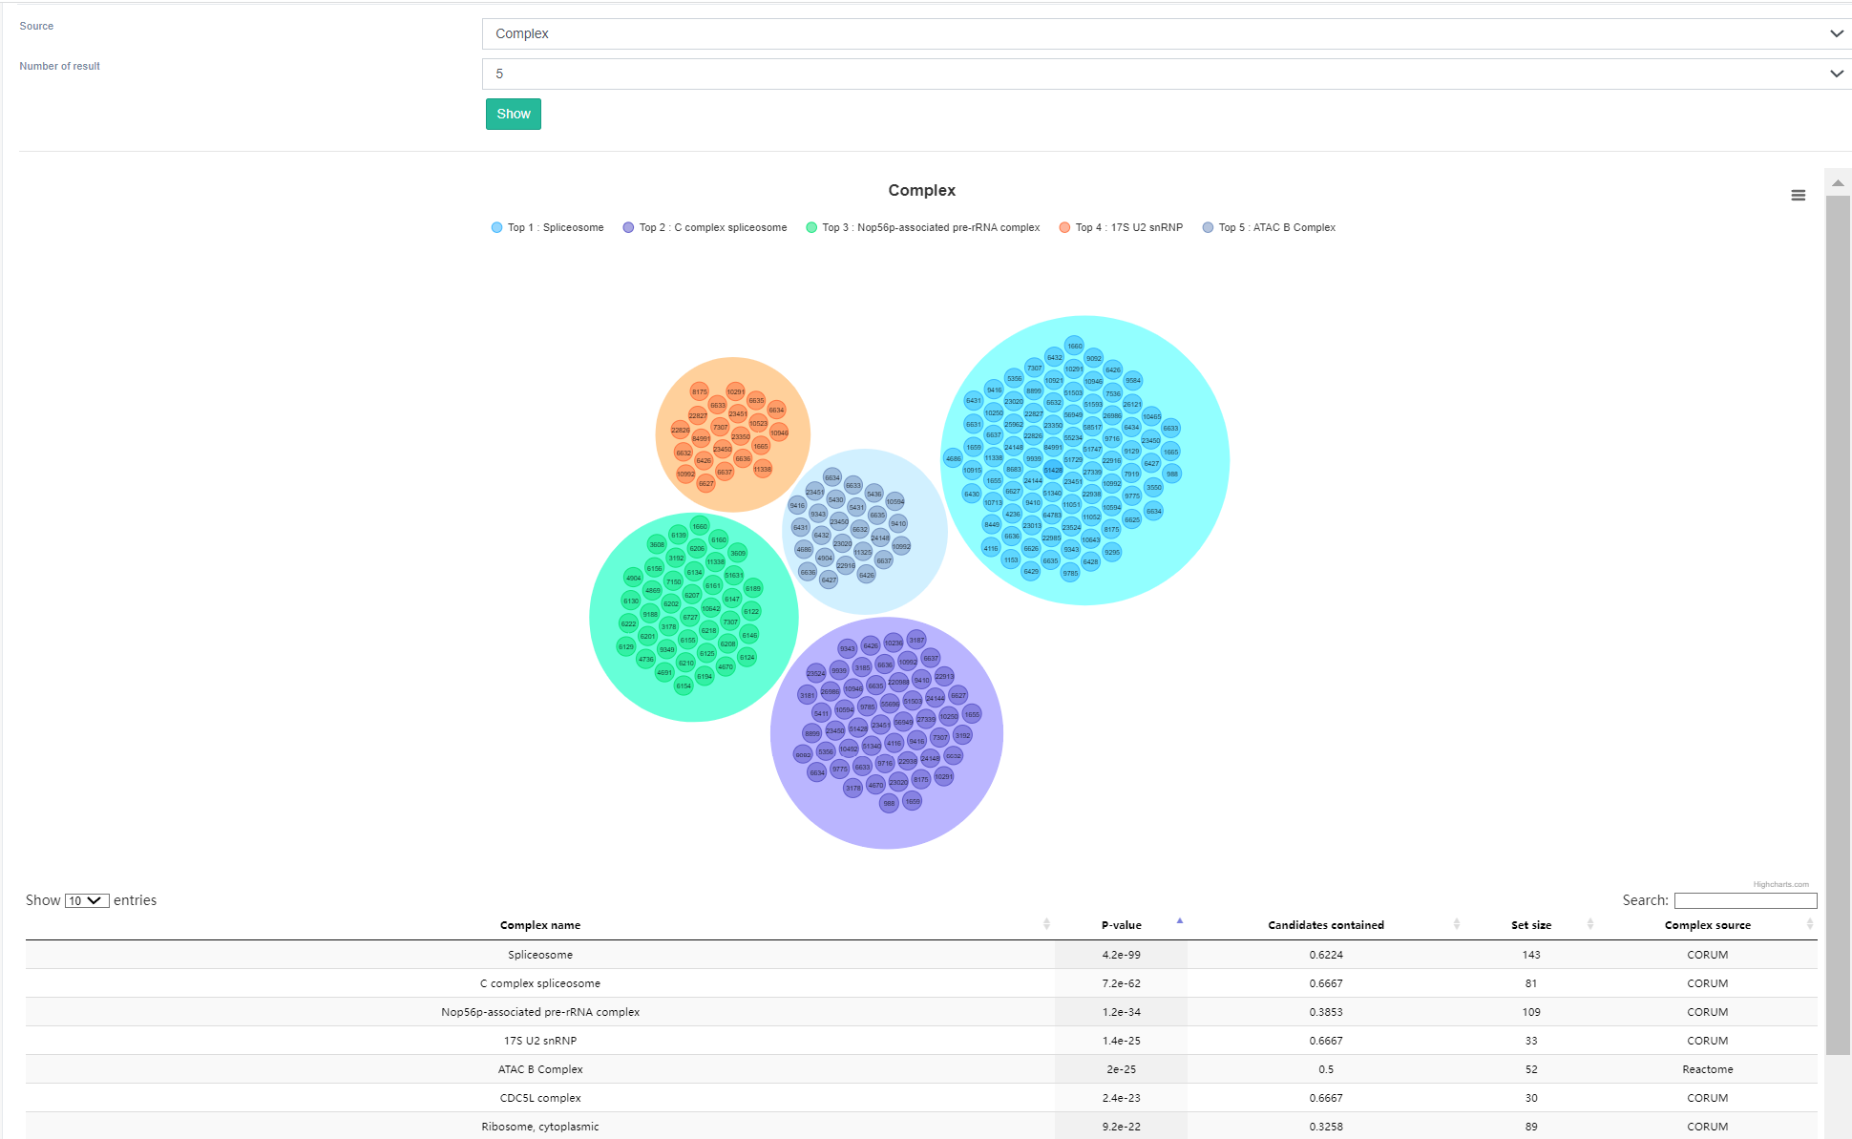Open the Source Complex dropdown
The height and width of the screenshot is (1139, 1852).
(1166, 34)
